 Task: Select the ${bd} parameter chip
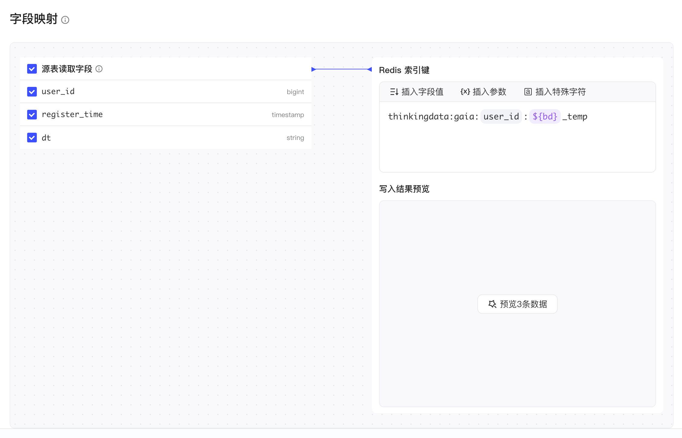(545, 116)
